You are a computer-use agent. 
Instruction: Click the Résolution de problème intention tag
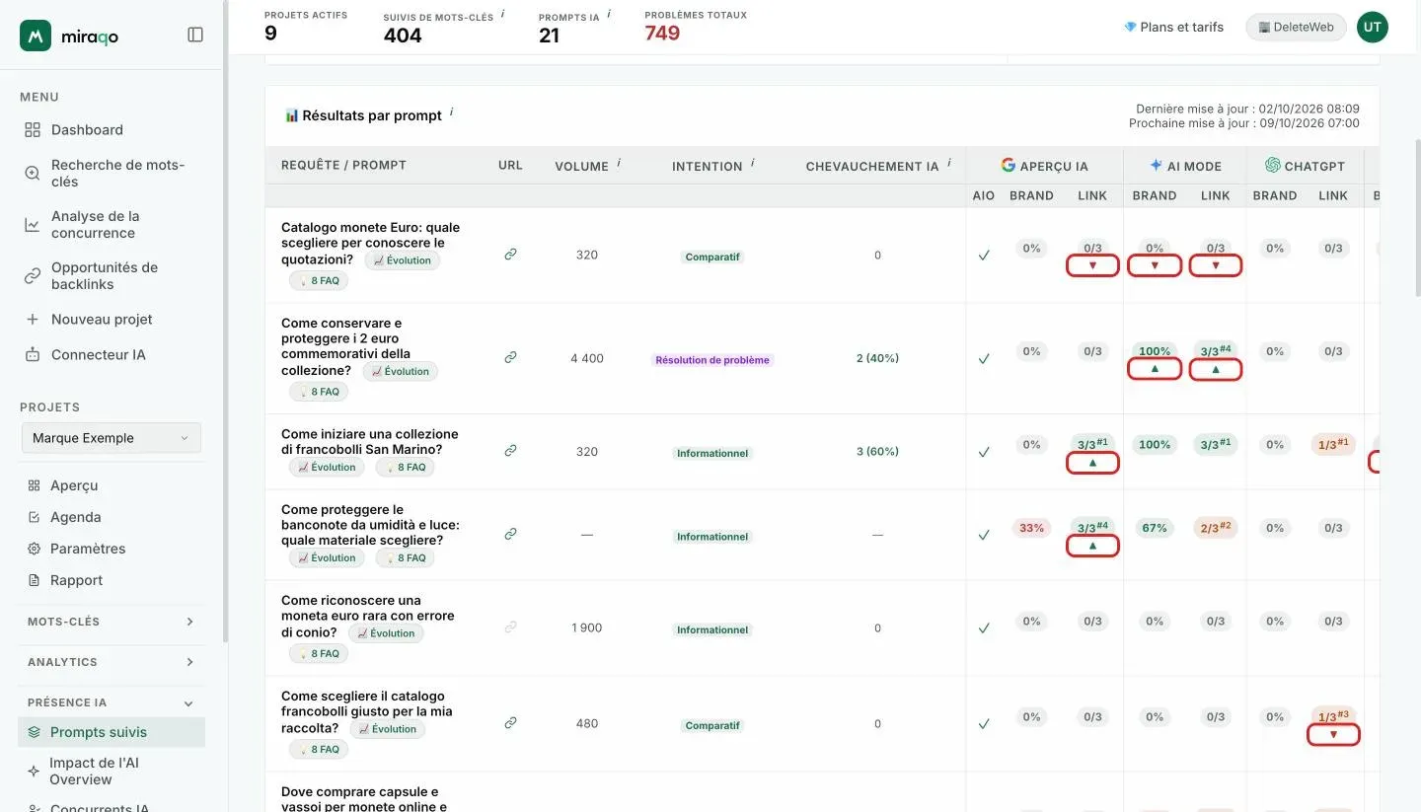(x=712, y=360)
